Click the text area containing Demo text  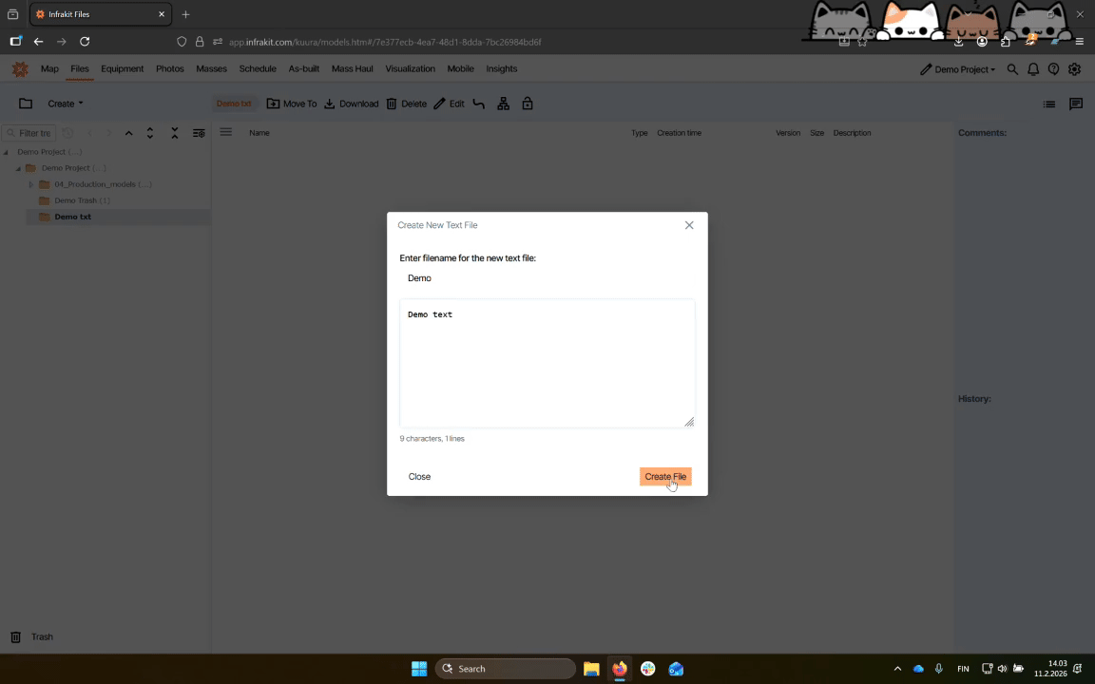547,363
